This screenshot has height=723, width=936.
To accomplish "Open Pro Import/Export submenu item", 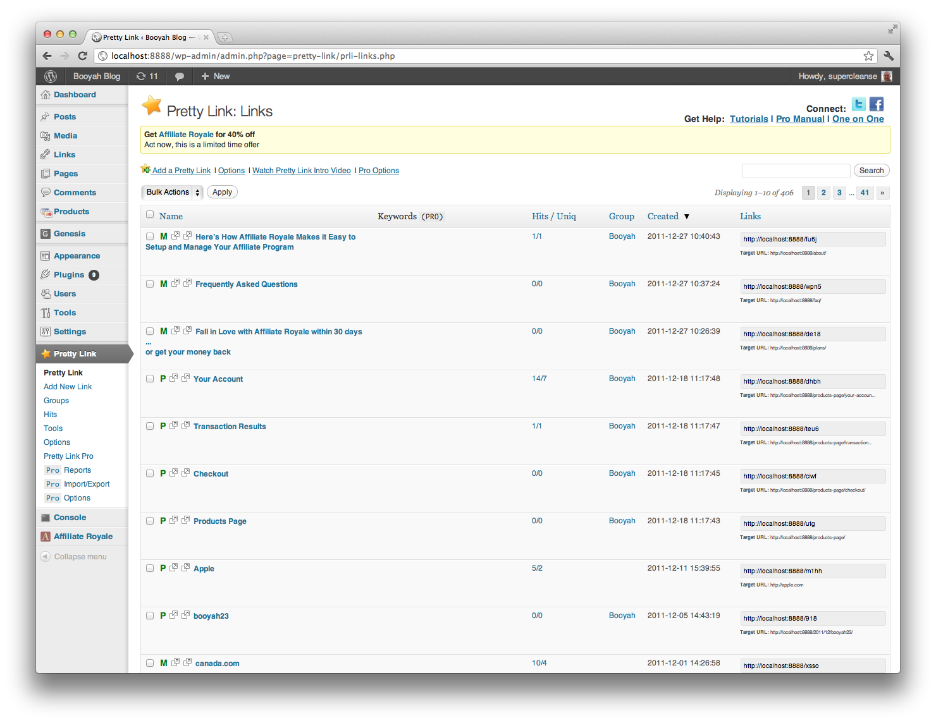I will click(x=78, y=484).
